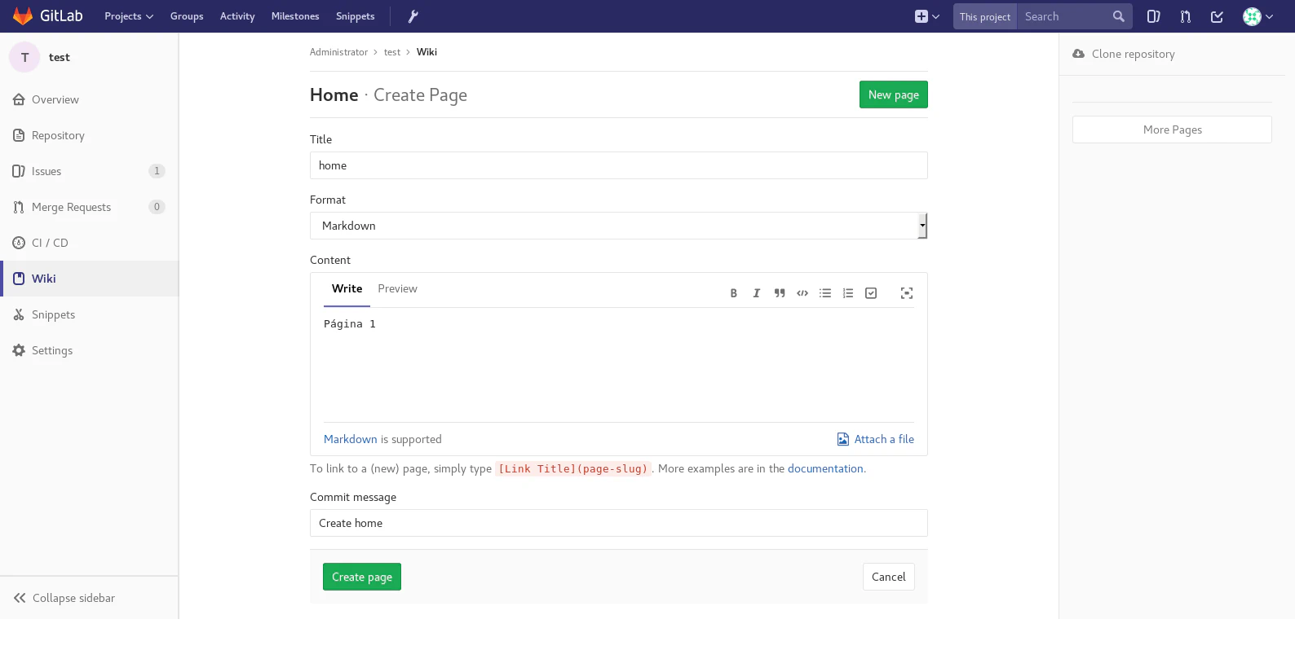Click the Commit message input field

coord(618,523)
